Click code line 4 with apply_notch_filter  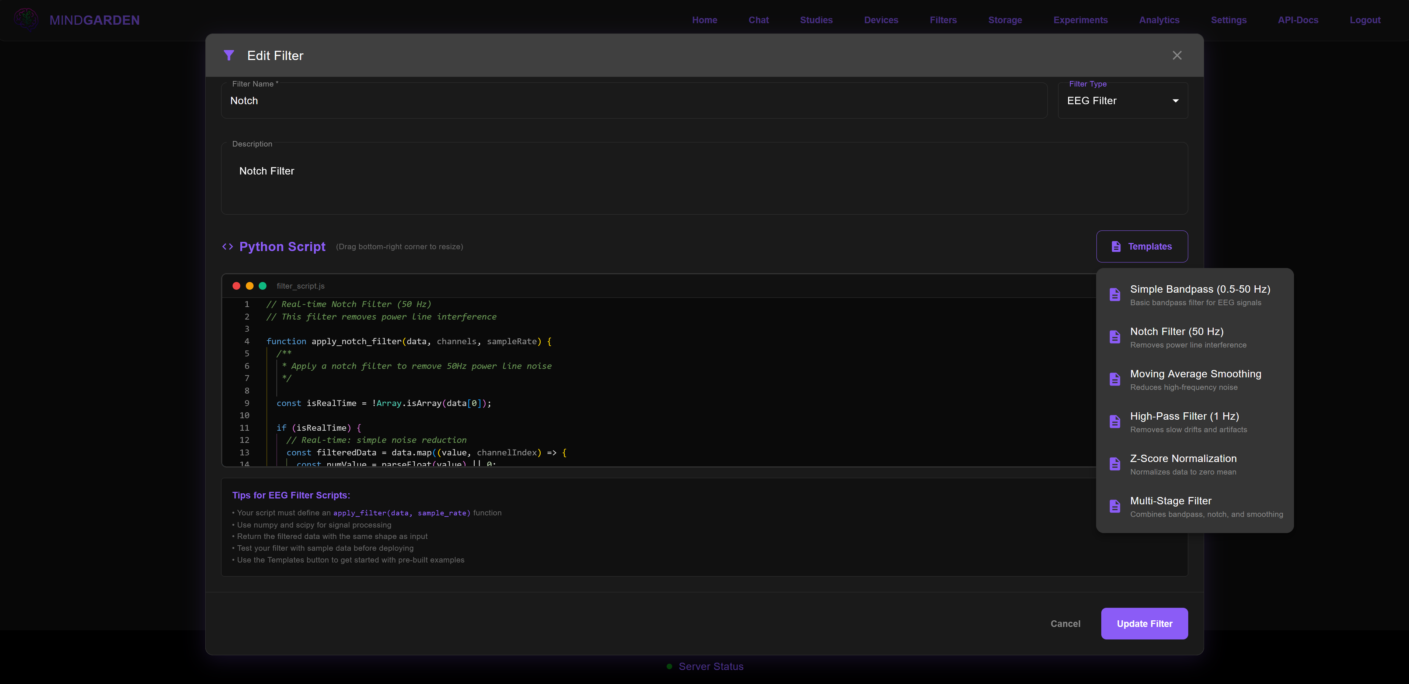pyautogui.click(x=409, y=342)
